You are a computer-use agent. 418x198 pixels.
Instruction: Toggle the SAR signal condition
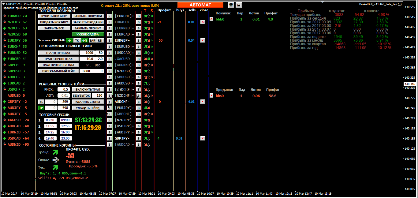tap(92, 40)
